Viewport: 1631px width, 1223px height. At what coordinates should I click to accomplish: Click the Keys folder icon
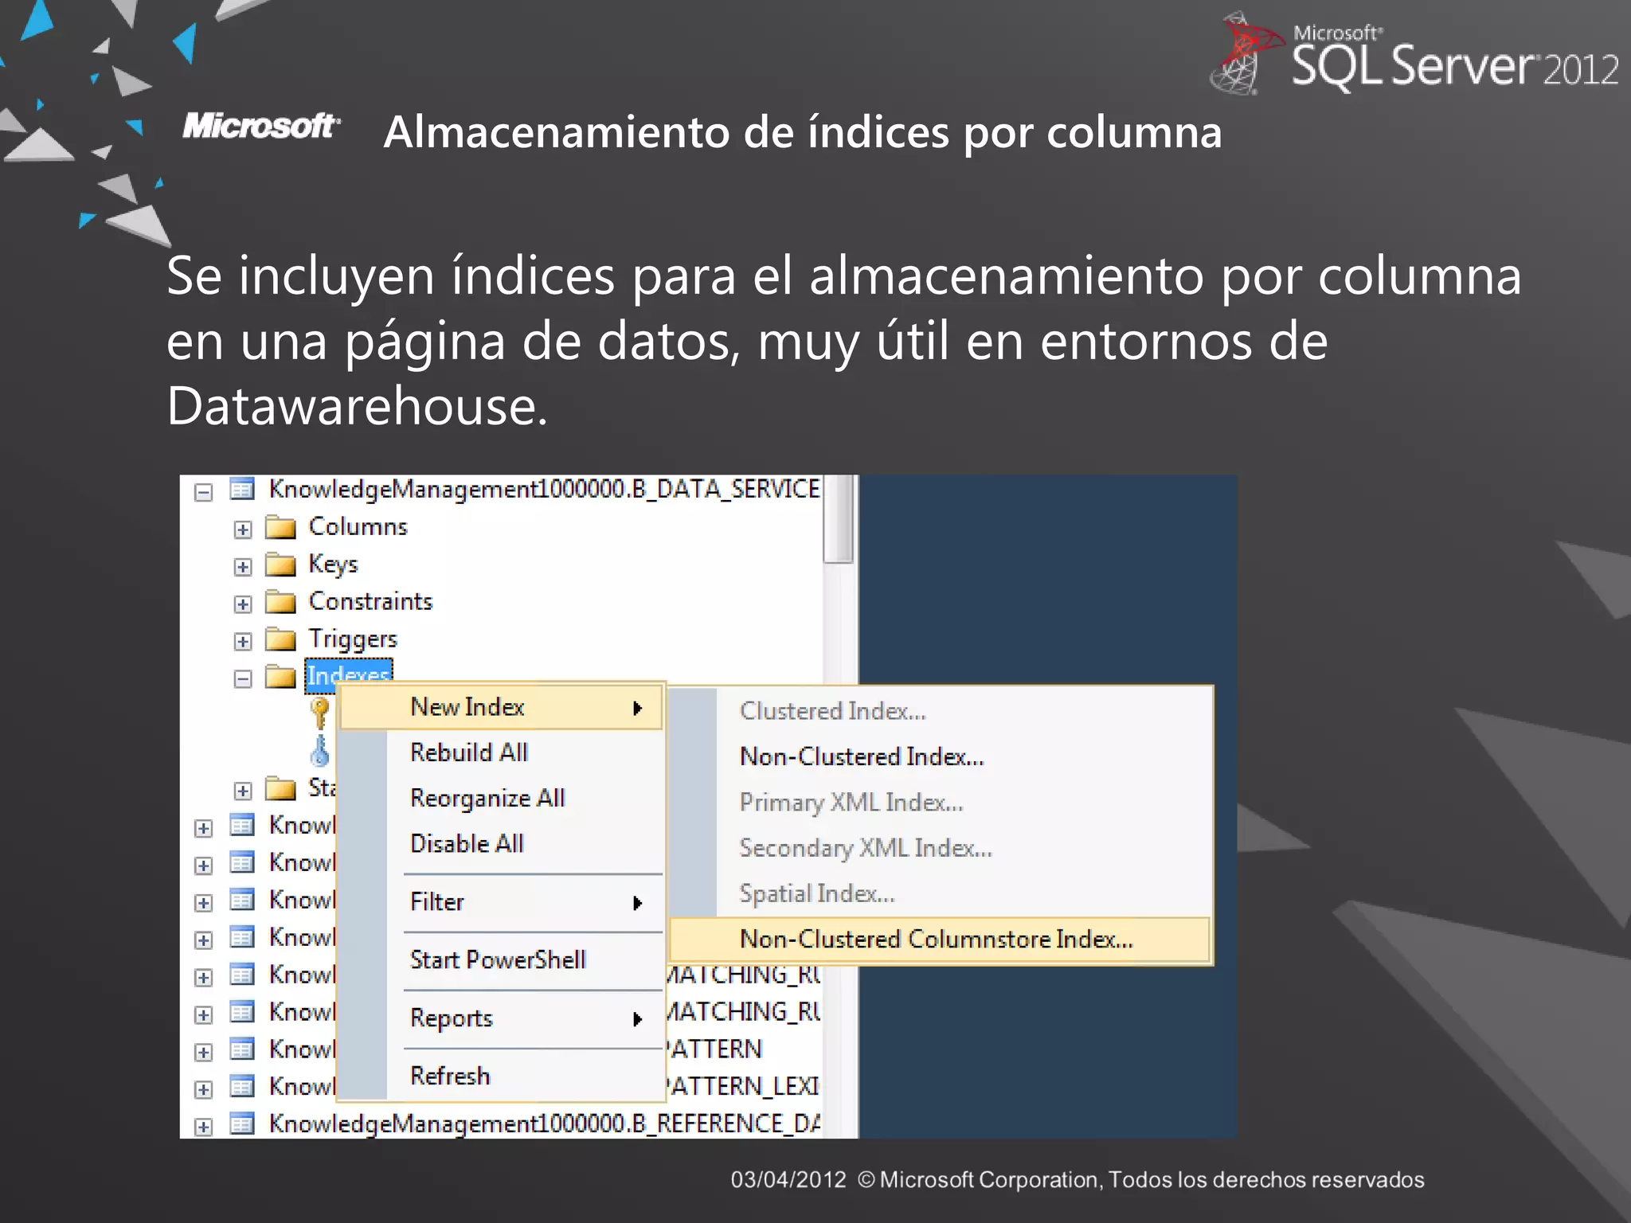[x=280, y=565]
